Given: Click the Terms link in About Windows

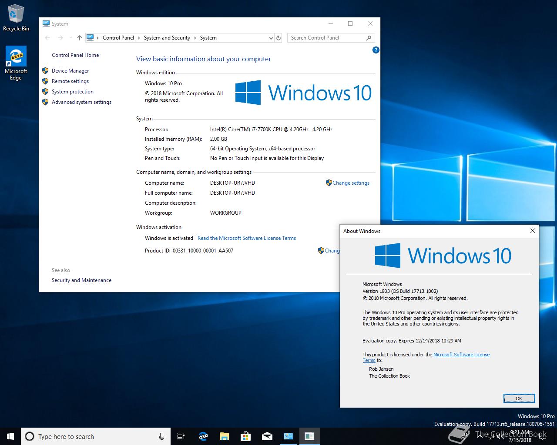Looking at the screenshot, I should point(369,360).
